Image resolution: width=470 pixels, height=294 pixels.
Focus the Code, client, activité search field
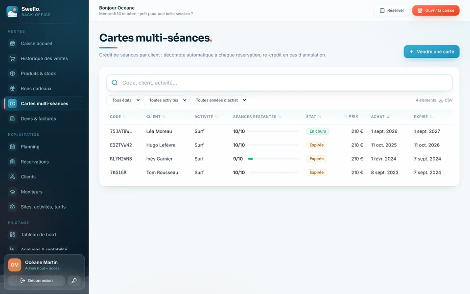tap(280, 83)
